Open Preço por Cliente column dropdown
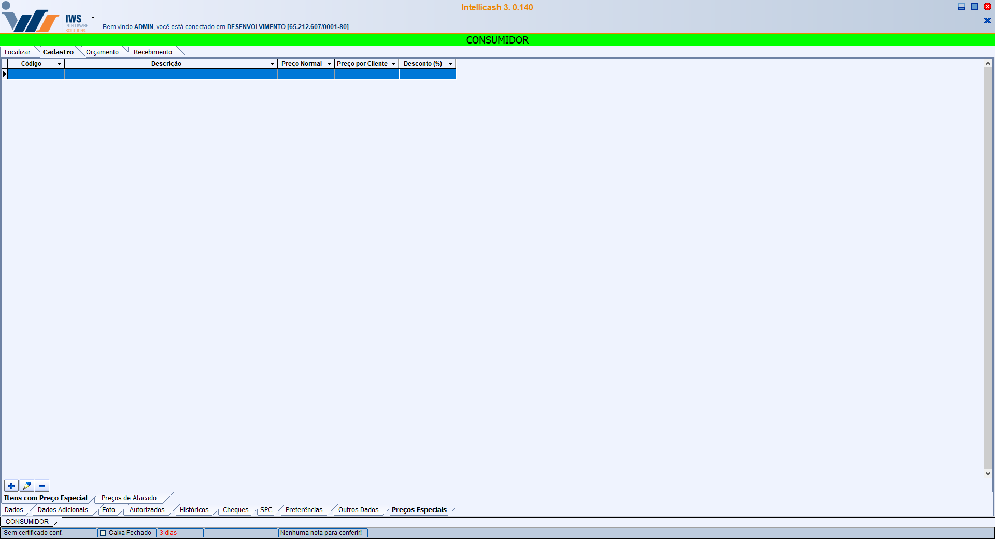Screen dimensions: 995x539 pos(393,64)
